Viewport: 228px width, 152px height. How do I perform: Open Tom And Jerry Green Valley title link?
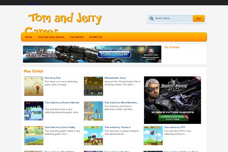click(x=60, y=127)
